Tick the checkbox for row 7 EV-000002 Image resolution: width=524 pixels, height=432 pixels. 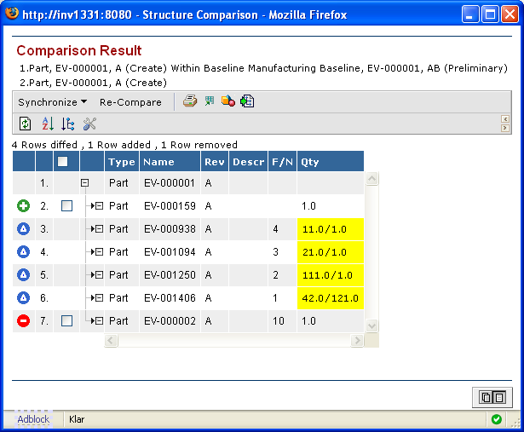(66, 321)
